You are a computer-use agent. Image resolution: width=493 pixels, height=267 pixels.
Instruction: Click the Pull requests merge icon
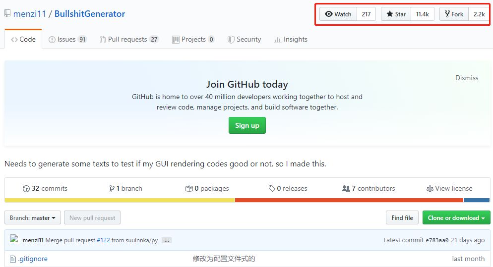(x=103, y=40)
